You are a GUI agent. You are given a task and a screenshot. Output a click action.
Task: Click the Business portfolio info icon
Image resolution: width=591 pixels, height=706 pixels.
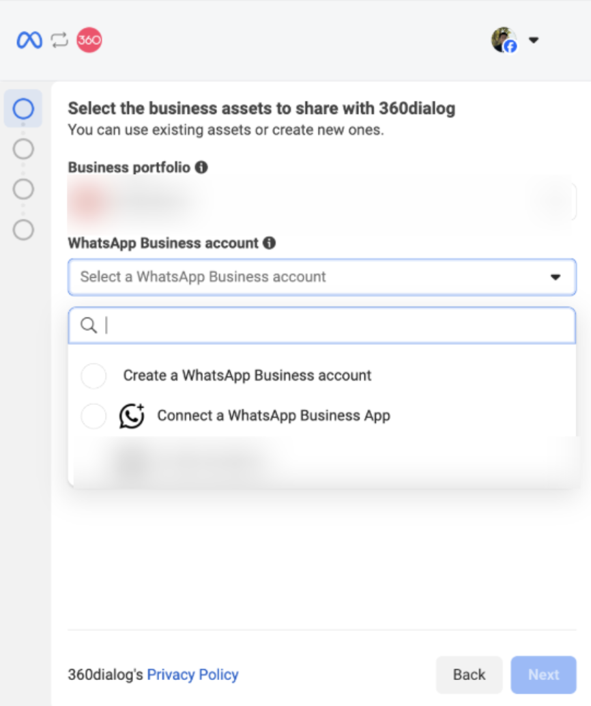tap(201, 167)
